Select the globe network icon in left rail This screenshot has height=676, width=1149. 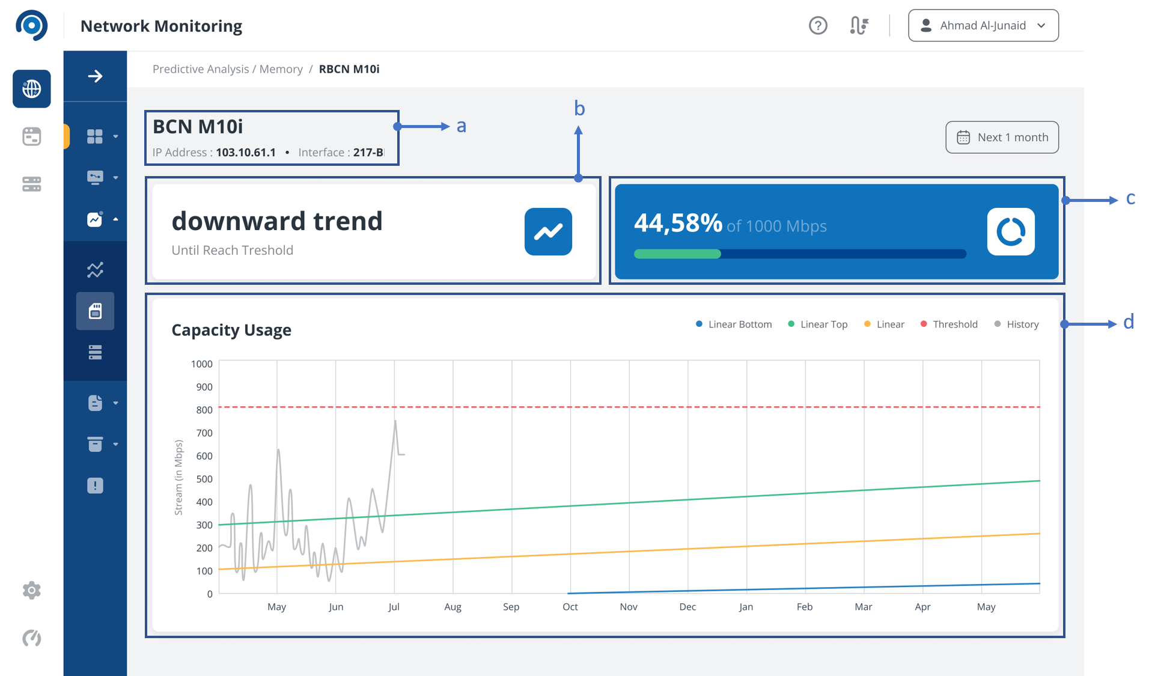[32, 89]
